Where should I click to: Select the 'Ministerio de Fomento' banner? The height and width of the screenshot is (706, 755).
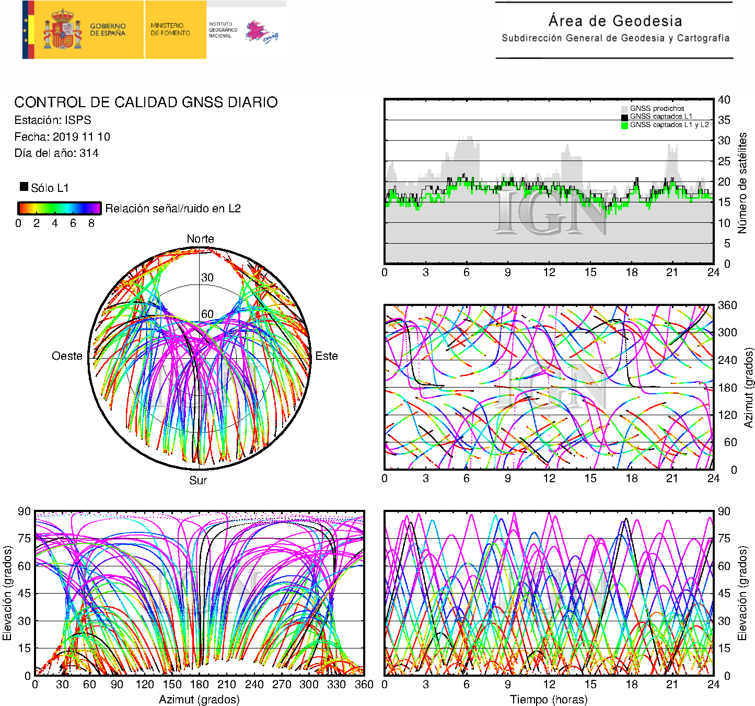171,30
